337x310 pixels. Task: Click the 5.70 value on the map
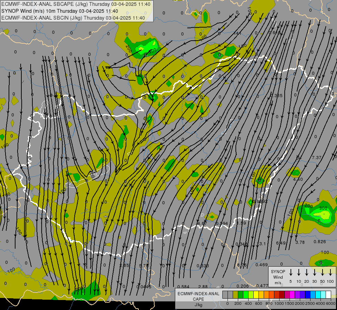click(x=144, y=266)
